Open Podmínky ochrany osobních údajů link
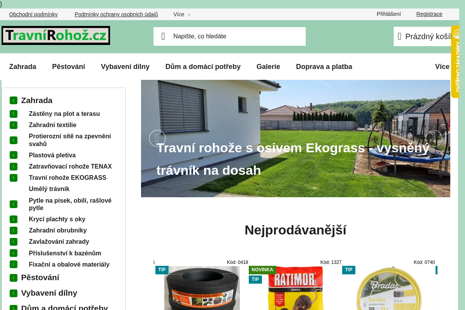 coord(116,14)
